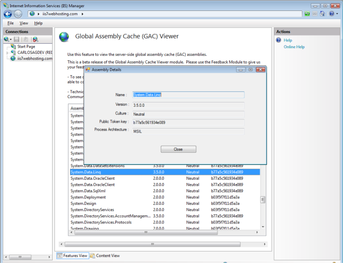Click the GAC Viewer globe icon
Viewport: 343px width, 263px height.
[x=64, y=37]
